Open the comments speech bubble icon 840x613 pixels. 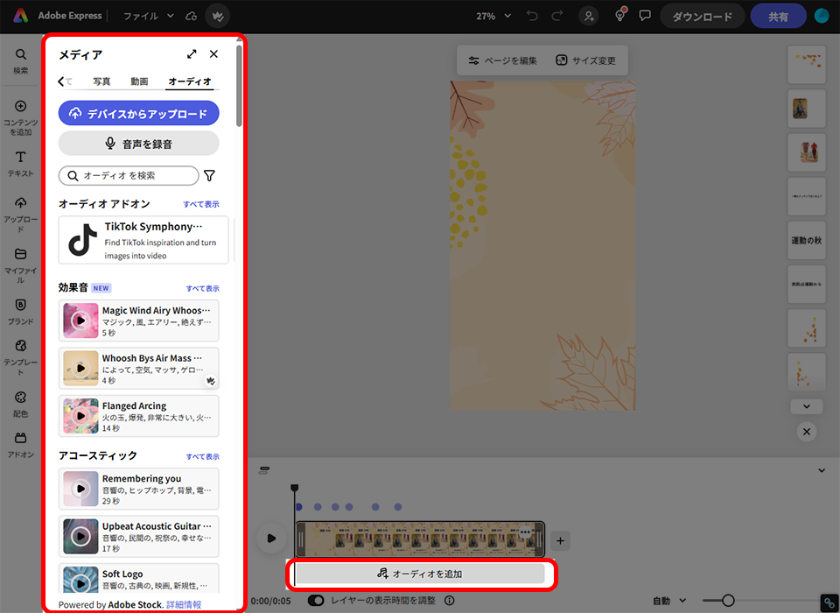point(645,16)
